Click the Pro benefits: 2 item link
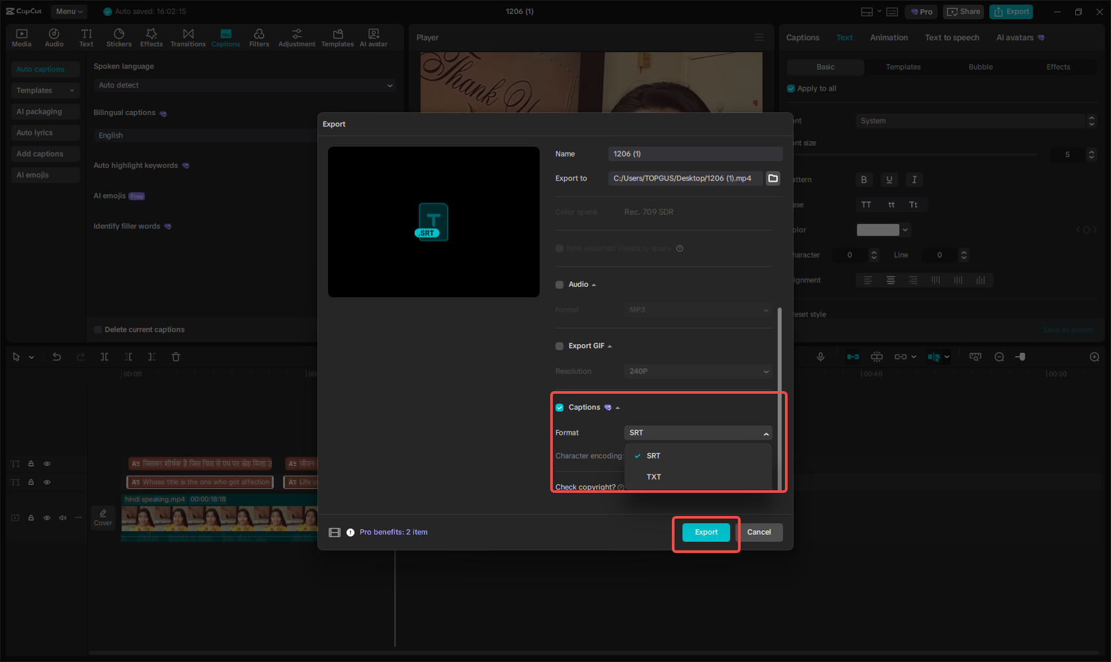1111x662 pixels. [x=393, y=533]
